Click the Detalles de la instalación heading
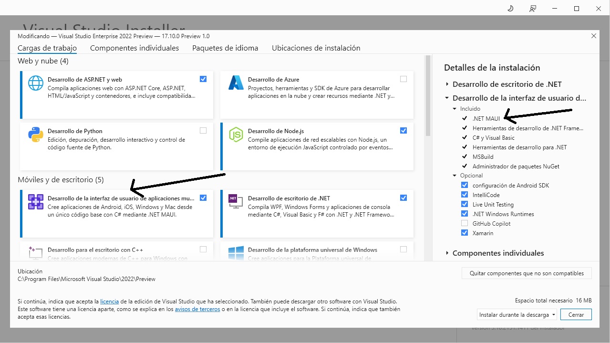 click(x=492, y=68)
